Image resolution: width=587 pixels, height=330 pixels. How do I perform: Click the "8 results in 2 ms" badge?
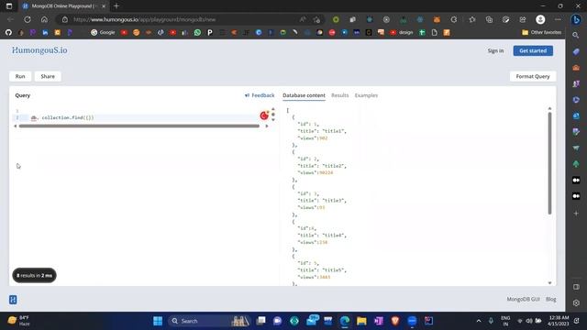tap(35, 275)
